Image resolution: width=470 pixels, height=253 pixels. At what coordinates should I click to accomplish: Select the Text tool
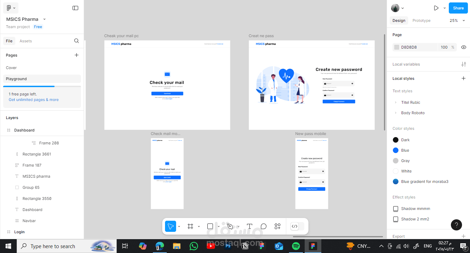point(249,226)
